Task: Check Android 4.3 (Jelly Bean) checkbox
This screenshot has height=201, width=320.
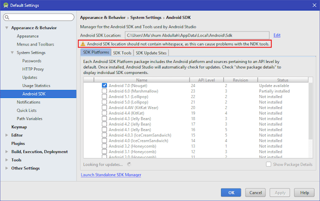Action: [104, 118]
